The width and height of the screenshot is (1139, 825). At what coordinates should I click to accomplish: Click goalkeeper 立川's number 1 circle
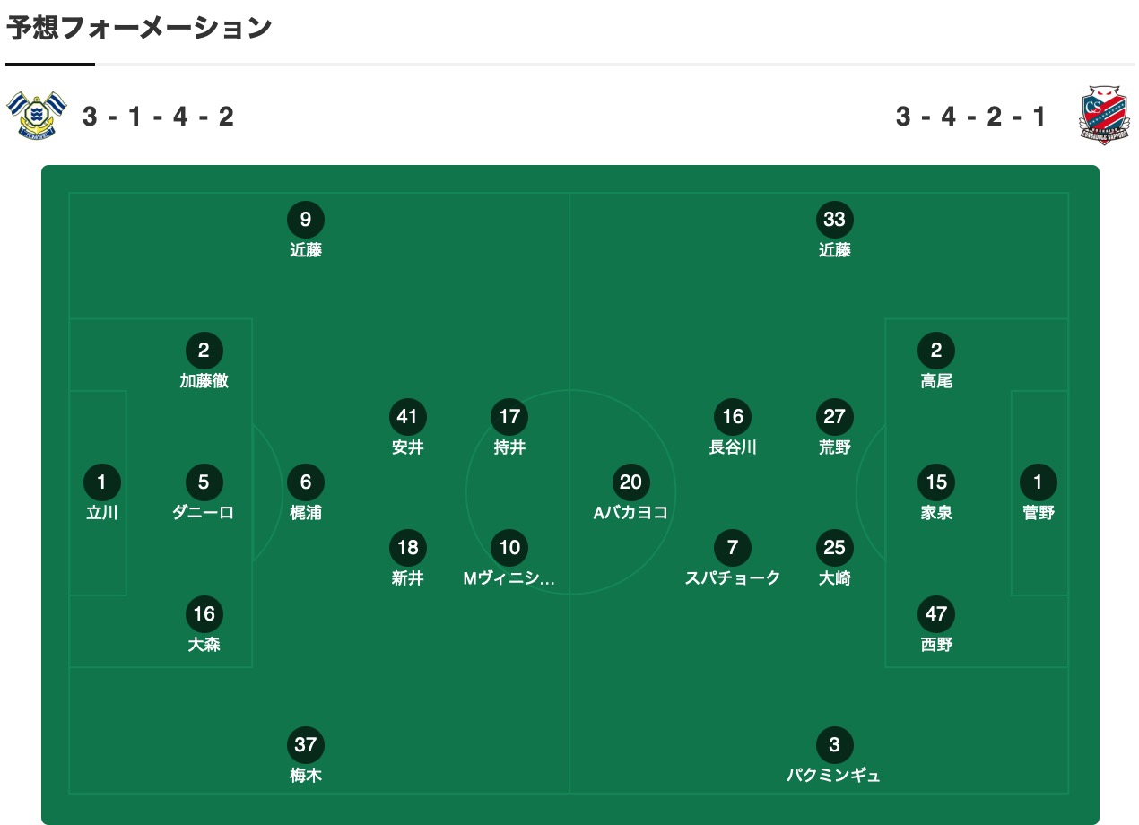click(x=101, y=482)
